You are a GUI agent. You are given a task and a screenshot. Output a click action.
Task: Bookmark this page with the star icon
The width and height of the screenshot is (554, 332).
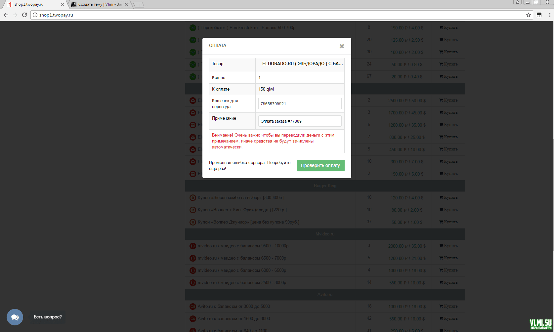pos(528,15)
